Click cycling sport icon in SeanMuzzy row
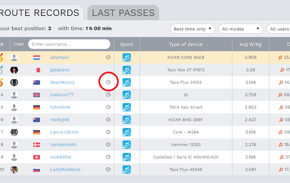Viewport: 290px width, 183px height. tap(127, 82)
